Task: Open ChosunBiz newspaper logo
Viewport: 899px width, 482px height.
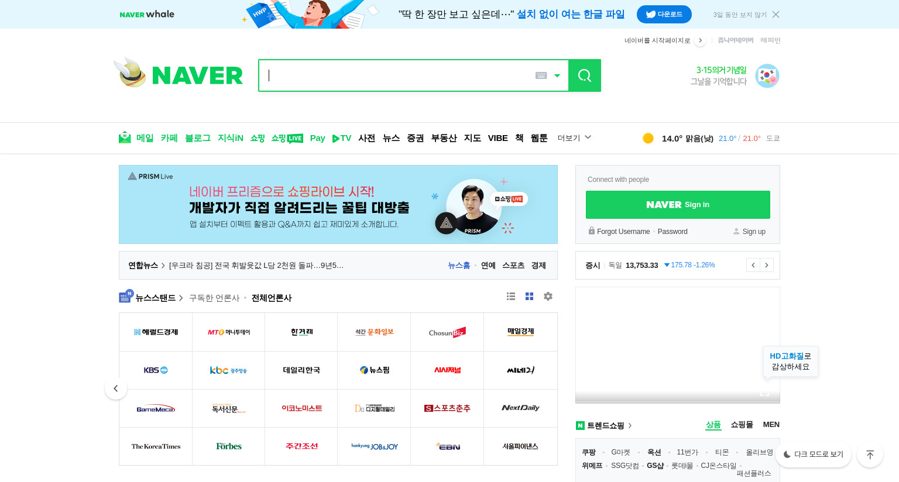Action: tap(447, 332)
